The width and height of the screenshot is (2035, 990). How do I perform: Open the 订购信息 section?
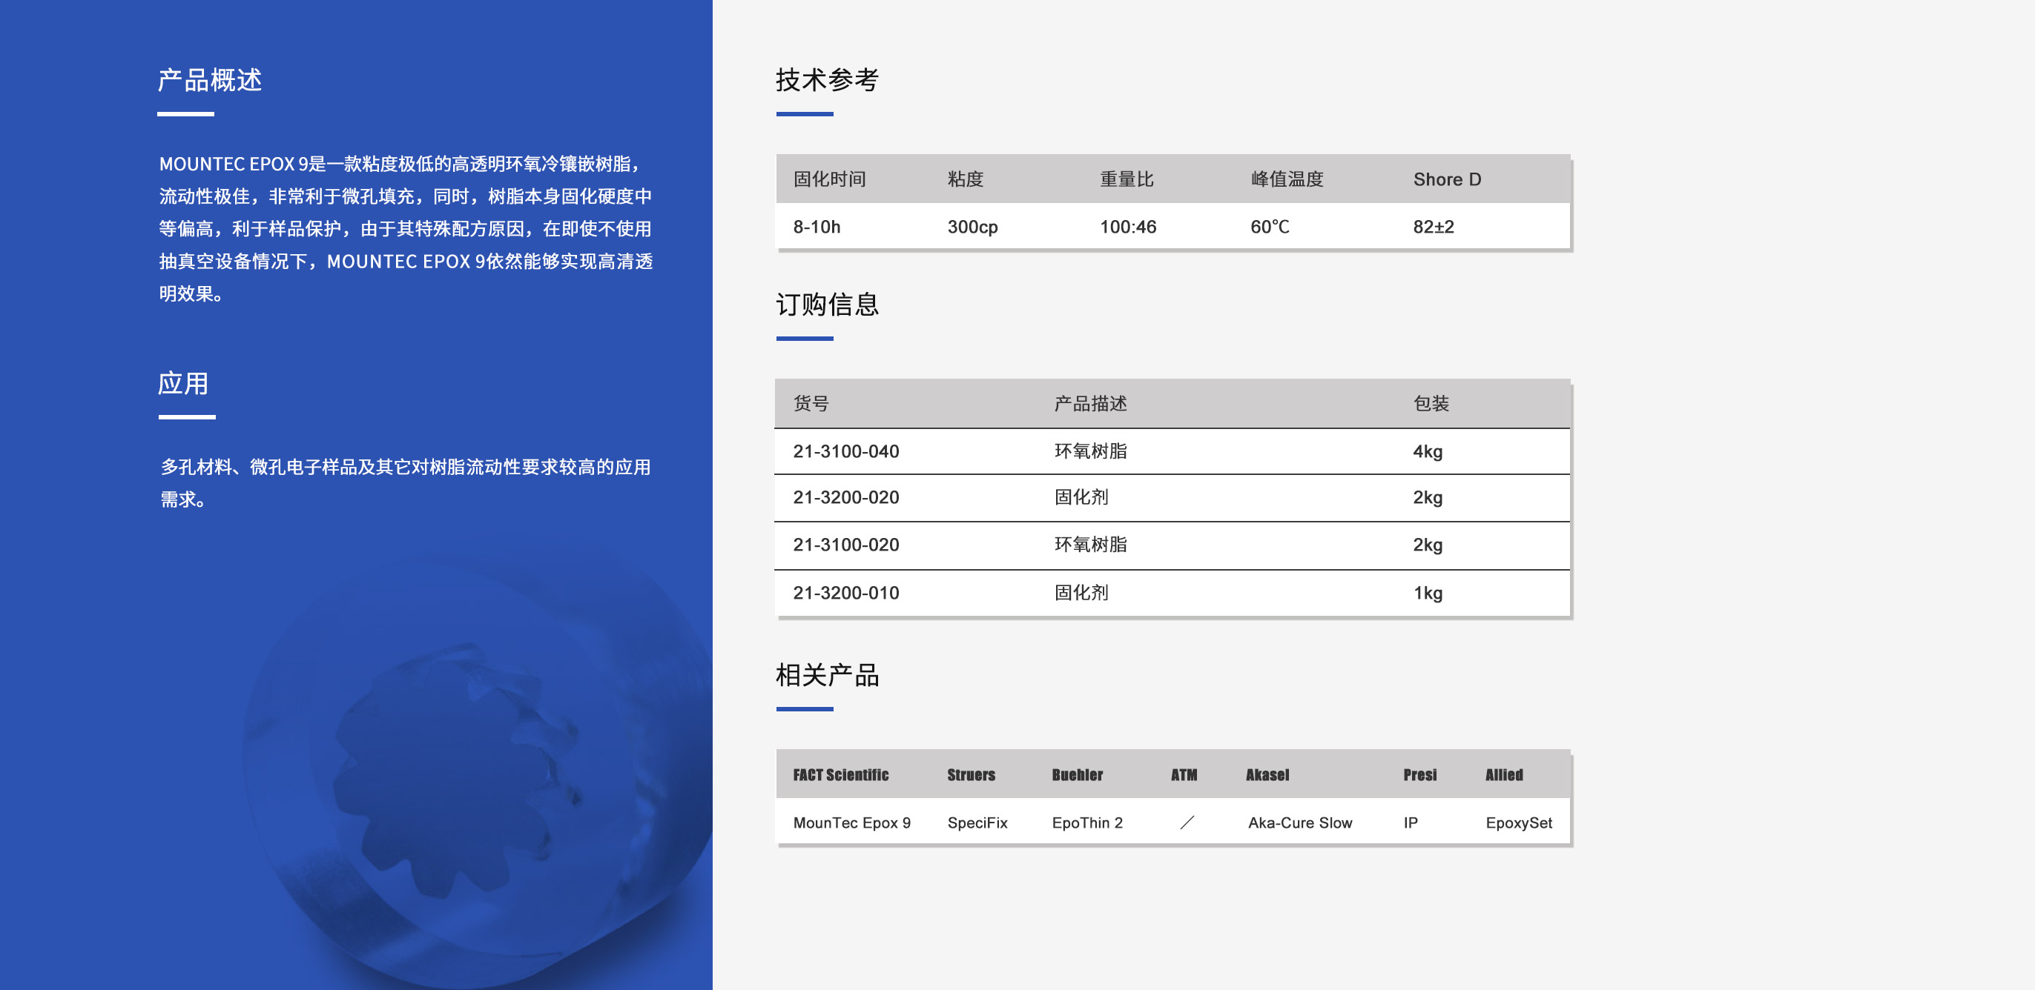coord(828,304)
